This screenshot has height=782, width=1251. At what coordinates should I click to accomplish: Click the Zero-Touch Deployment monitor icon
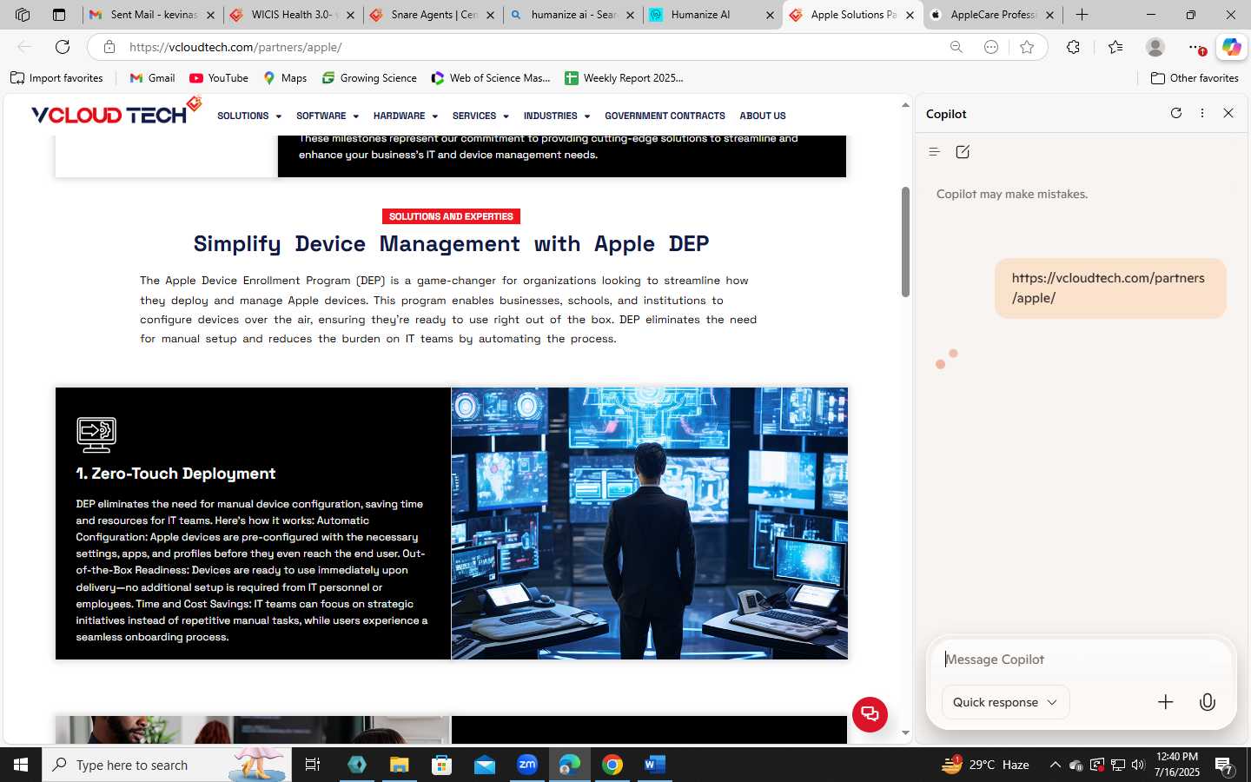pos(96,434)
